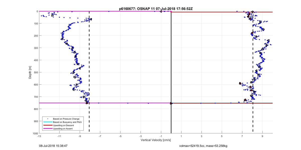Click the positive velocity tick label 5
The width and height of the screenshot is (301, 150).
(222, 137)
